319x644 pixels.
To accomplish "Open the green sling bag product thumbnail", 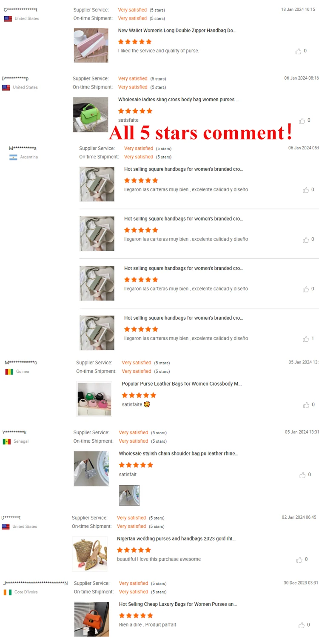I will coord(91,114).
